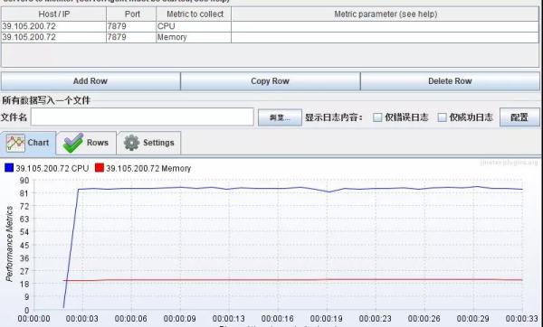Click the Host / IP column header
543x327 pixels.
(x=54, y=14)
